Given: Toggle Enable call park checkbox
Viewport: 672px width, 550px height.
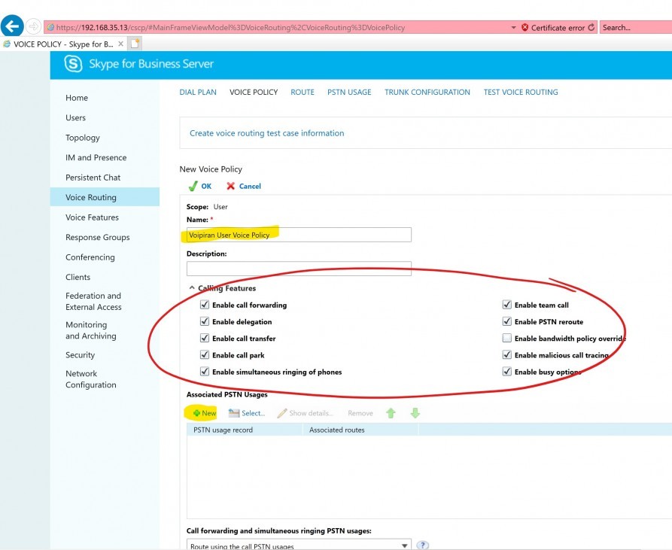Looking at the screenshot, I should [205, 354].
